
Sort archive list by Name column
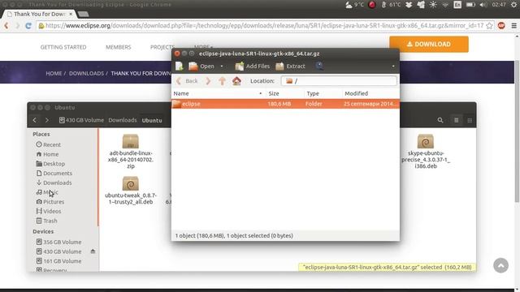coord(218,94)
